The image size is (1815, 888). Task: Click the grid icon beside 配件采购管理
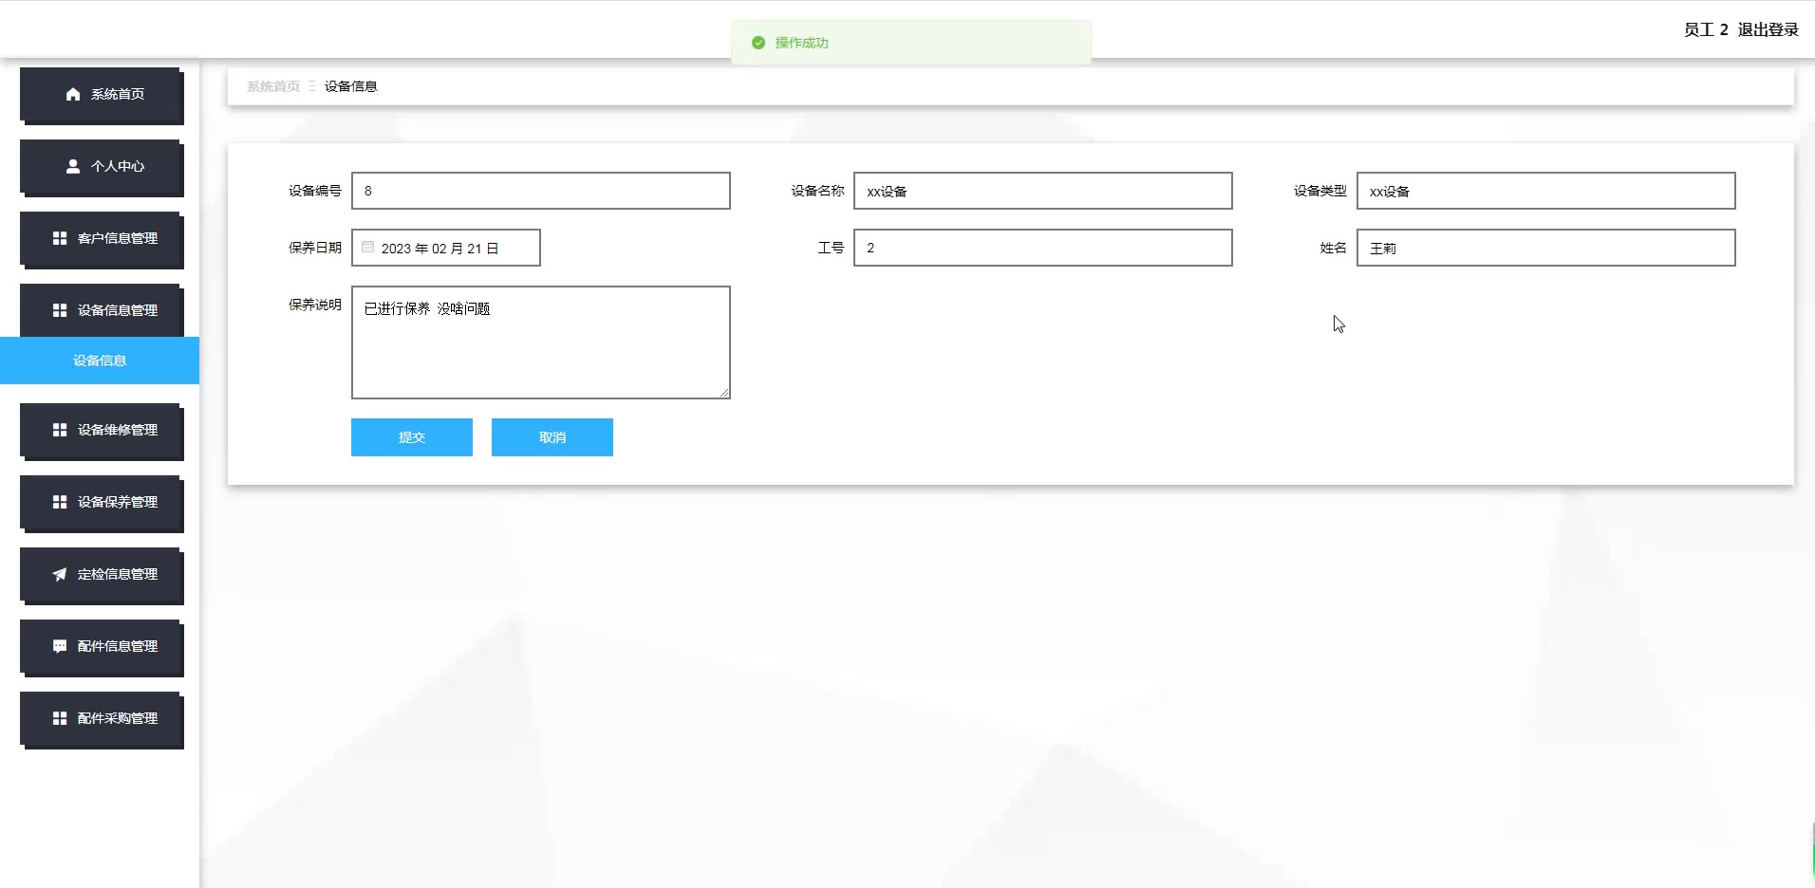coord(60,718)
